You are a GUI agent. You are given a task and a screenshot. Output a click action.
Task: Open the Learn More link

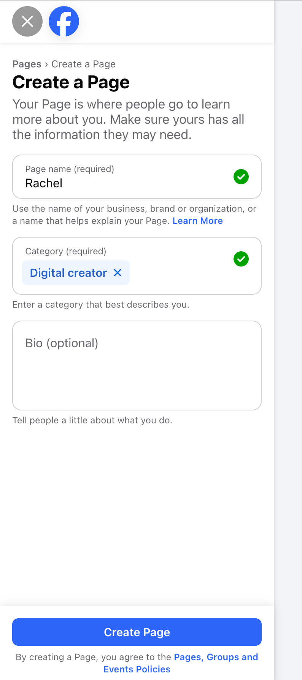[197, 220]
